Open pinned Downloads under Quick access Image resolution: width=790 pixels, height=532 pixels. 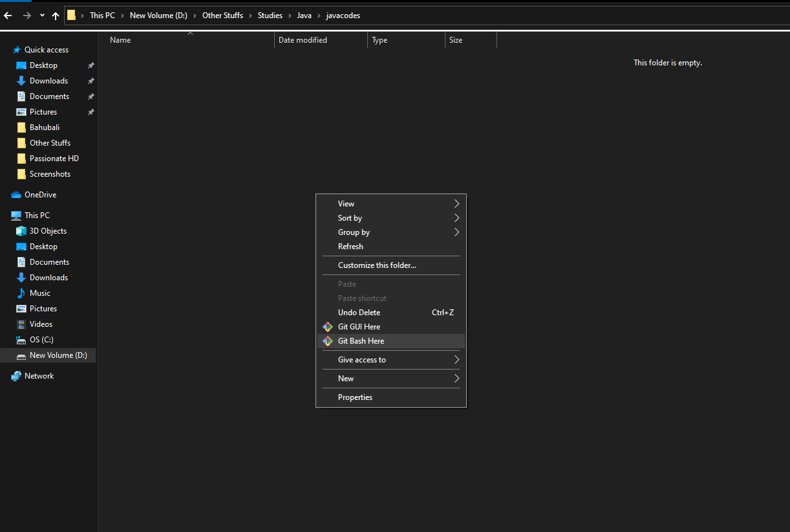point(48,81)
